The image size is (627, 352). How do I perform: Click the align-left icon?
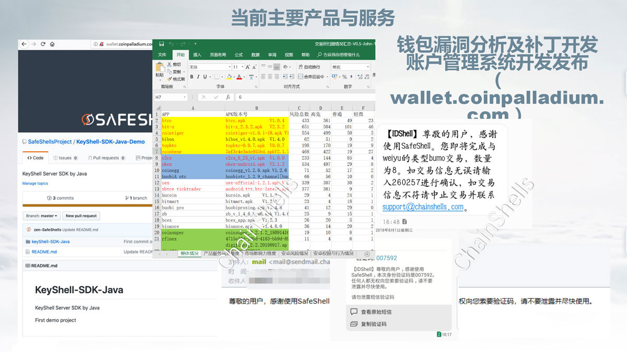point(263,77)
